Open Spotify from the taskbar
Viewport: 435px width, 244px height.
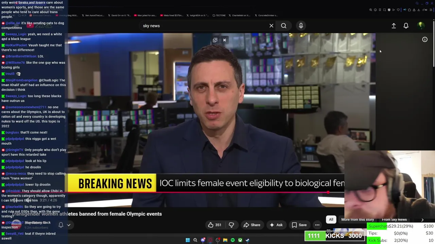232,240
